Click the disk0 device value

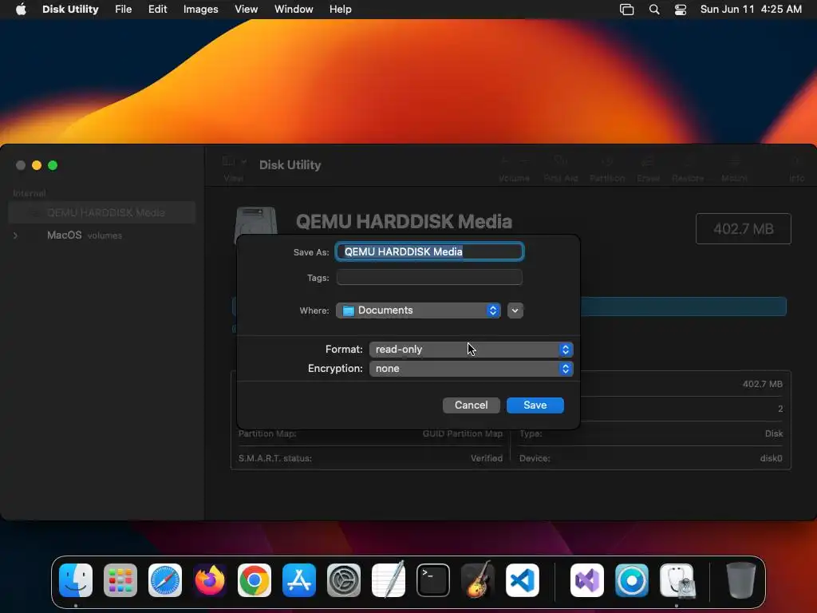point(772,459)
